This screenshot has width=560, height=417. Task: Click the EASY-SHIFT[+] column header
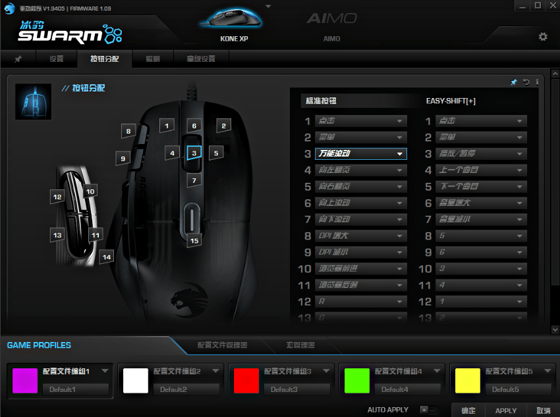coord(451,101)
